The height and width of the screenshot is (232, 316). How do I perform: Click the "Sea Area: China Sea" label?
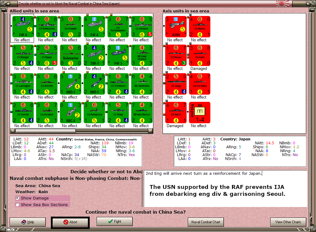38,186
